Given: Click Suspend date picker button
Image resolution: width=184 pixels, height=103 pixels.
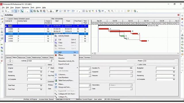Looking at the screenshot, I should (x=131, y=72).
